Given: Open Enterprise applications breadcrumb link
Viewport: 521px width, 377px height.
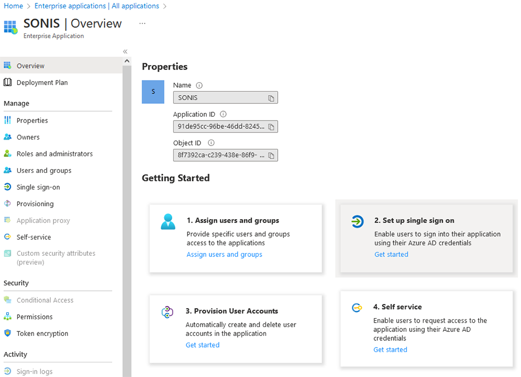Looking at the screenshot, I should (x=96, y=6).
